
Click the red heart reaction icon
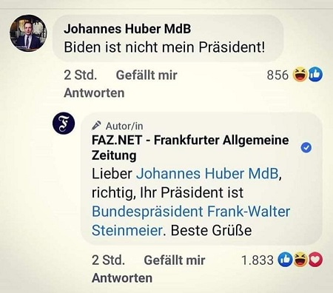pyautogui.click(x=315, y=260)
